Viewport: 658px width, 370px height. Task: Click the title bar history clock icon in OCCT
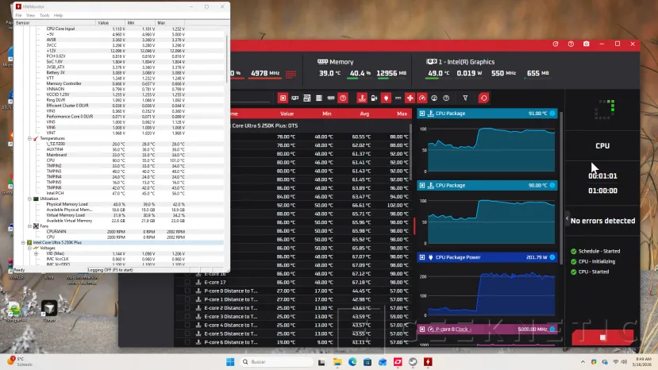coord(556,44)
